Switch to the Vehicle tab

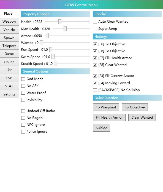point(9,30)
